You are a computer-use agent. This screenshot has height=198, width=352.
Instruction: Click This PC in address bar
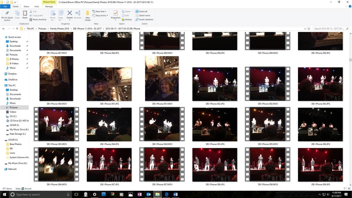pos(31,29)
